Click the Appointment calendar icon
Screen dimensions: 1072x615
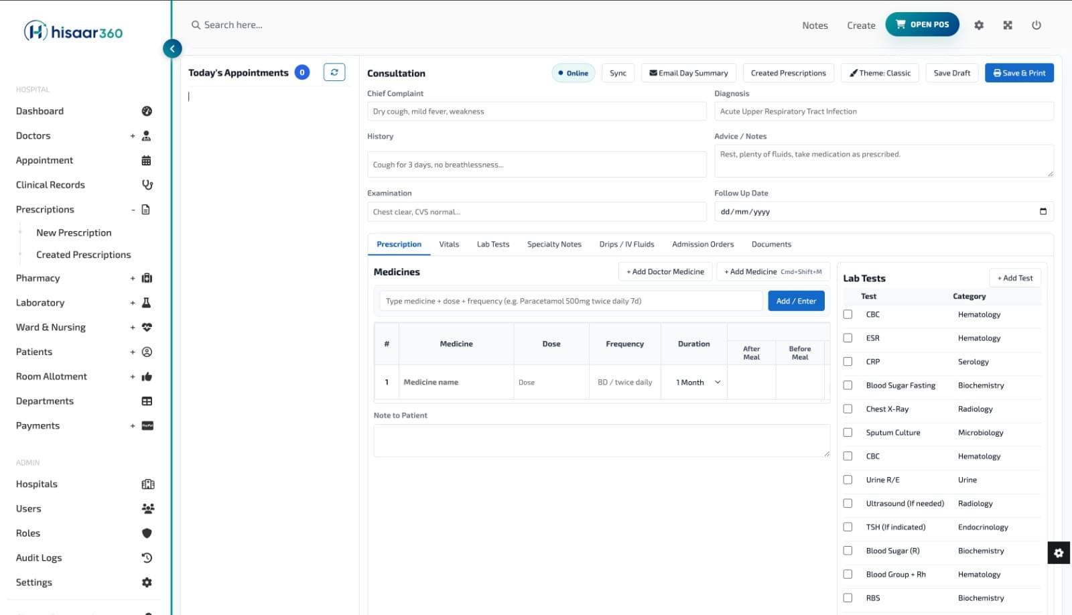coord(147,160)
